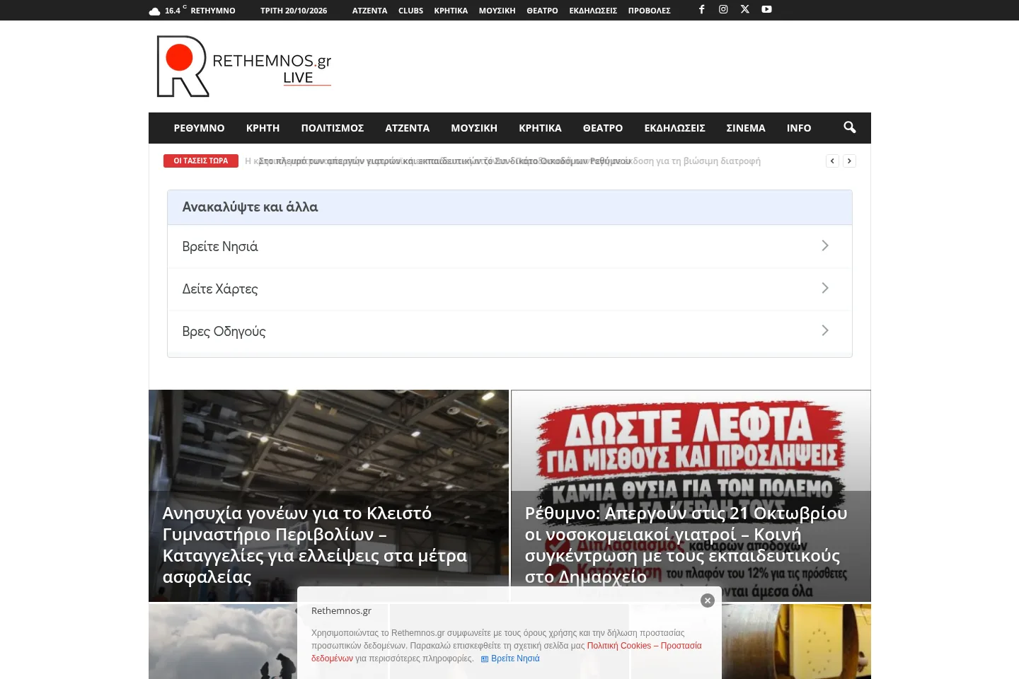Open ΠΟΛΙΤΙΣΜΟΣ in main navigation

pyautogui.click(x=333, y=128)
